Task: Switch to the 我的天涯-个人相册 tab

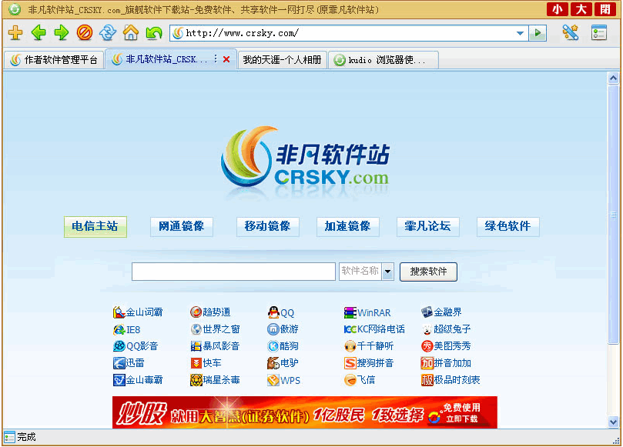Action: tap(282, 60)
